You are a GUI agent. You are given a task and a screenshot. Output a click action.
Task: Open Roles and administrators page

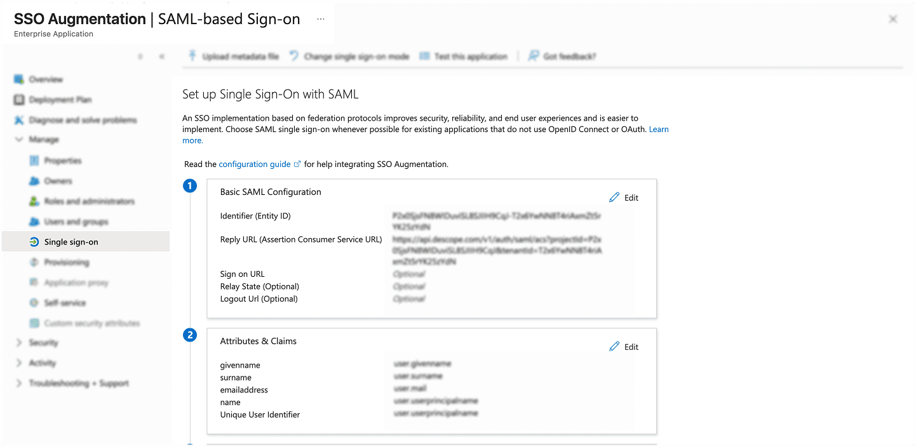[x=89, y=201]
